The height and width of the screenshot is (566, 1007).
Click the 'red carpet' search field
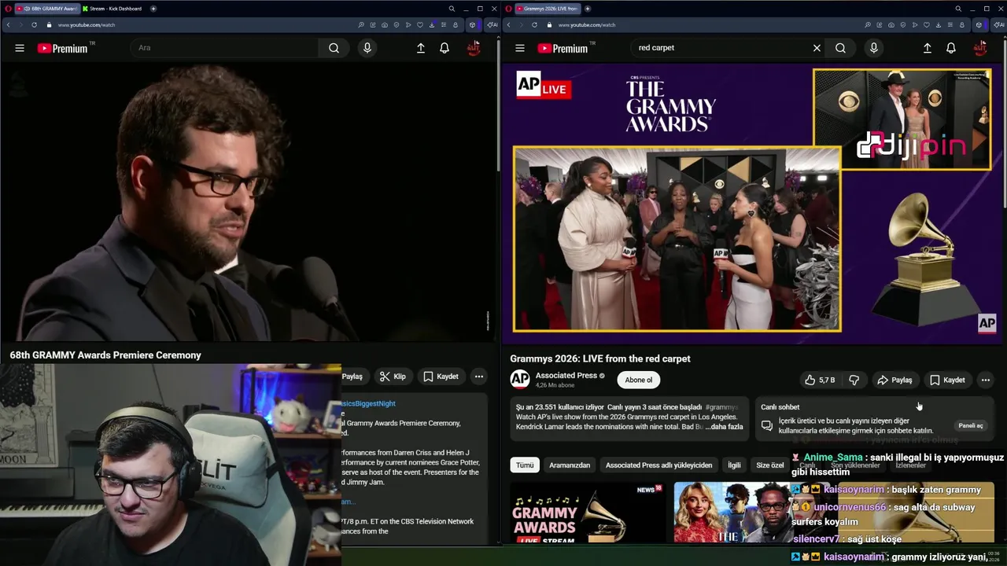pos(720,48)
